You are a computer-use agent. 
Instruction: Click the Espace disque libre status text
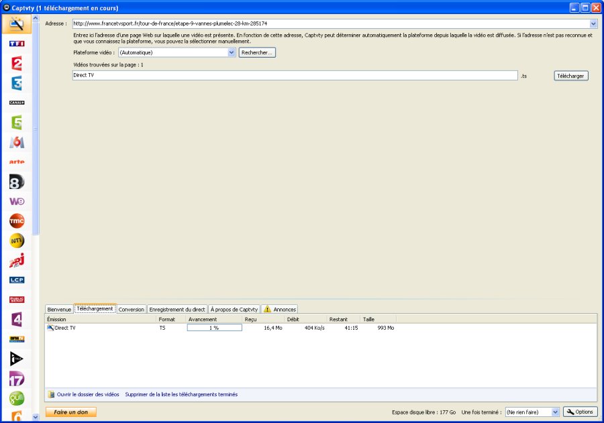pyautogui.click(x=423, y=412)
